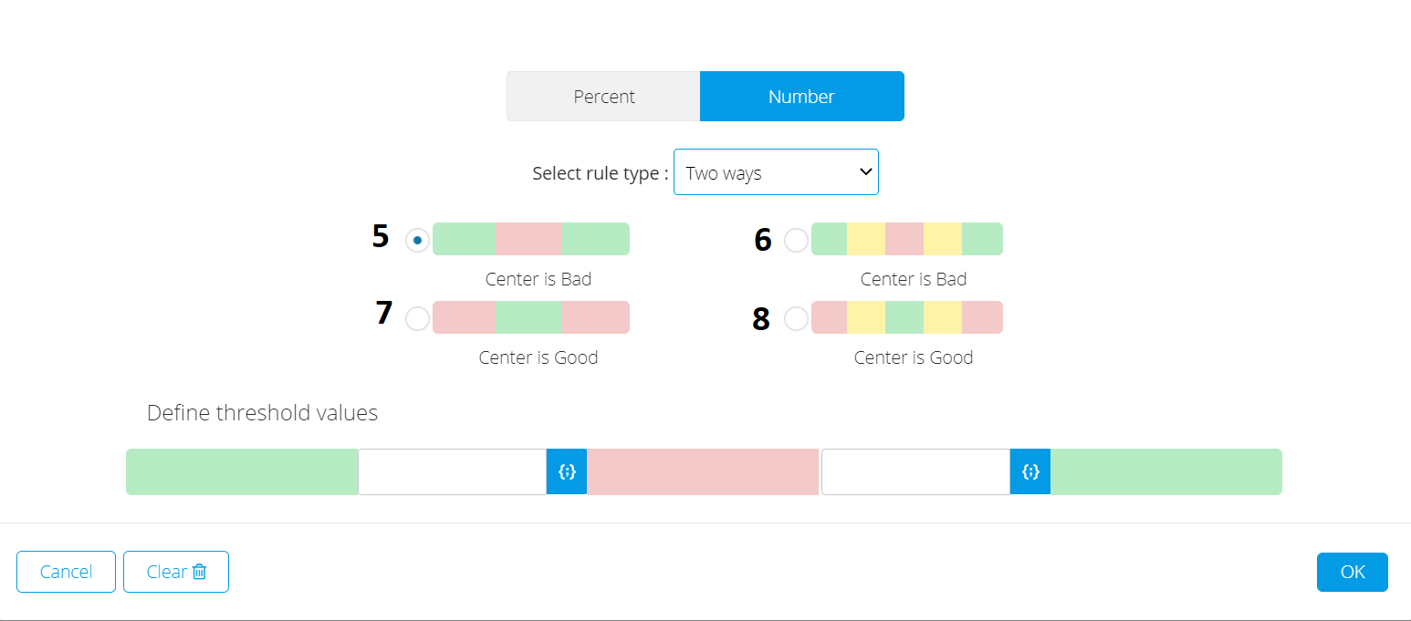
Task: Click the left threshold curly-braces variable icon
Action: [x=567, y=471]
